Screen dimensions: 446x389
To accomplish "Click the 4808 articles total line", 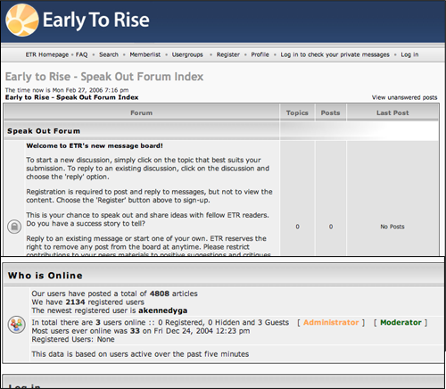I will tap(114, 294).
